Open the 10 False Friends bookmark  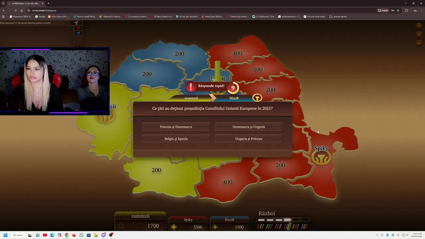click(x=161, y=17)
